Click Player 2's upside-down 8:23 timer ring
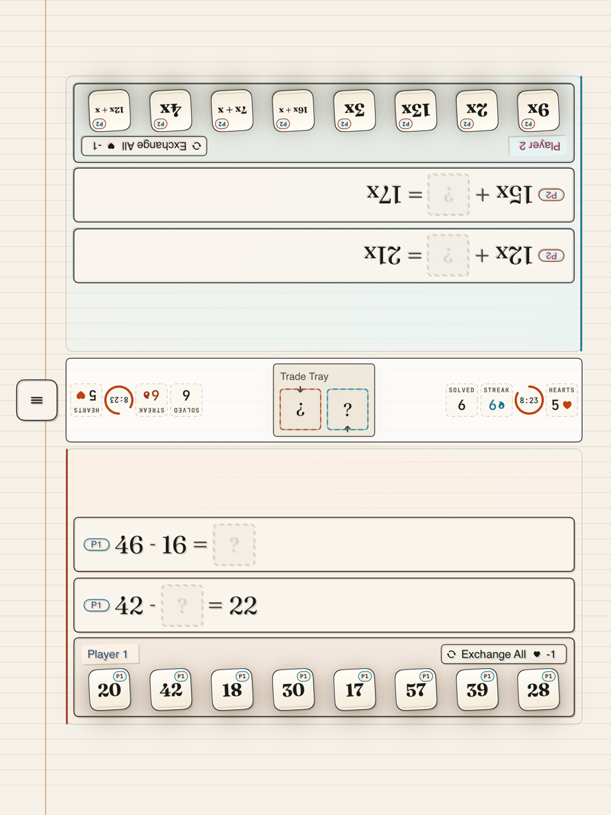This screenshot has height=815, width=611. click(119, 400)
